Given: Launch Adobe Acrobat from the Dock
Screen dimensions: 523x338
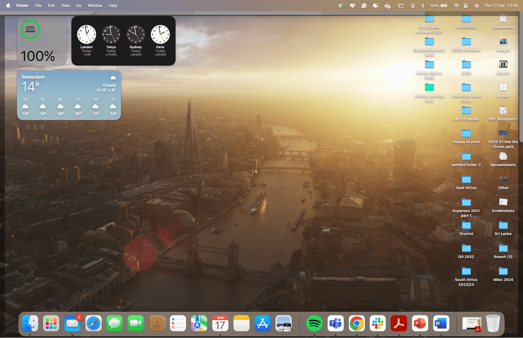Looking at the screenshot, I should (398, 323).
